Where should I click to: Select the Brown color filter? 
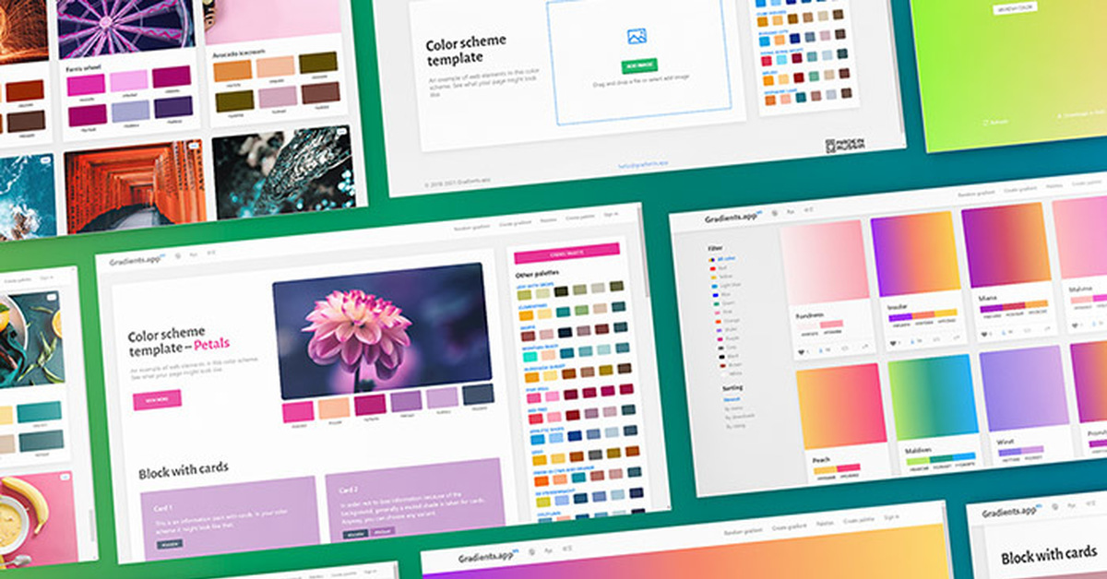point(732,365)
